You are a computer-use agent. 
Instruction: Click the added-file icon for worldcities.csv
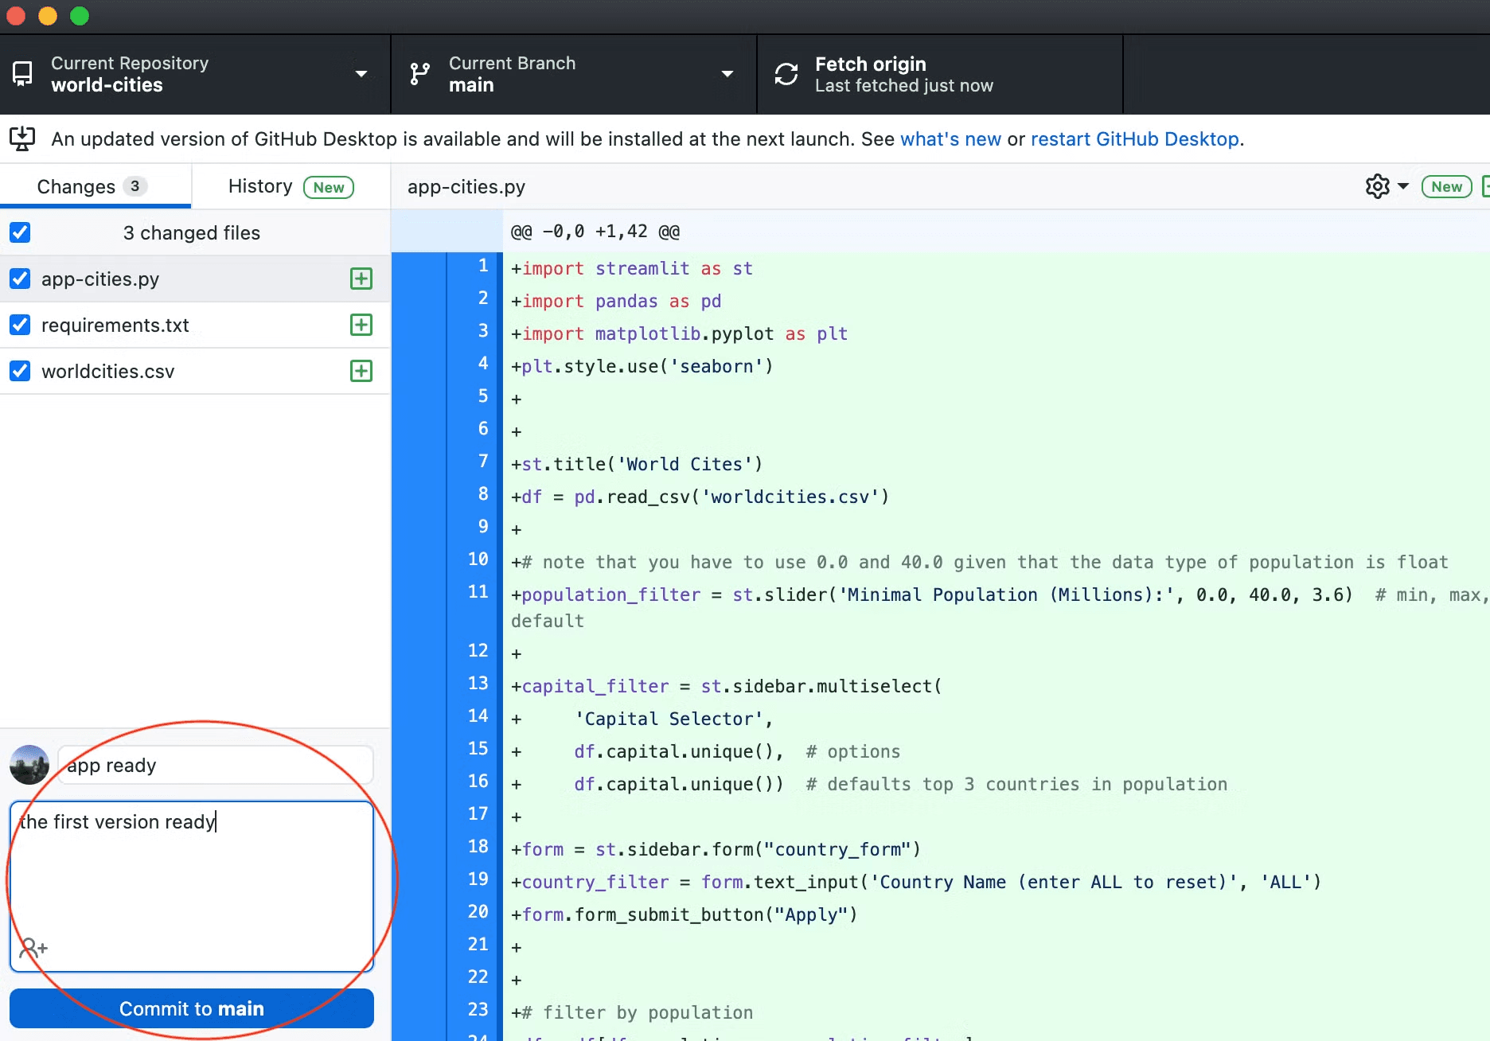click(361, 371)
